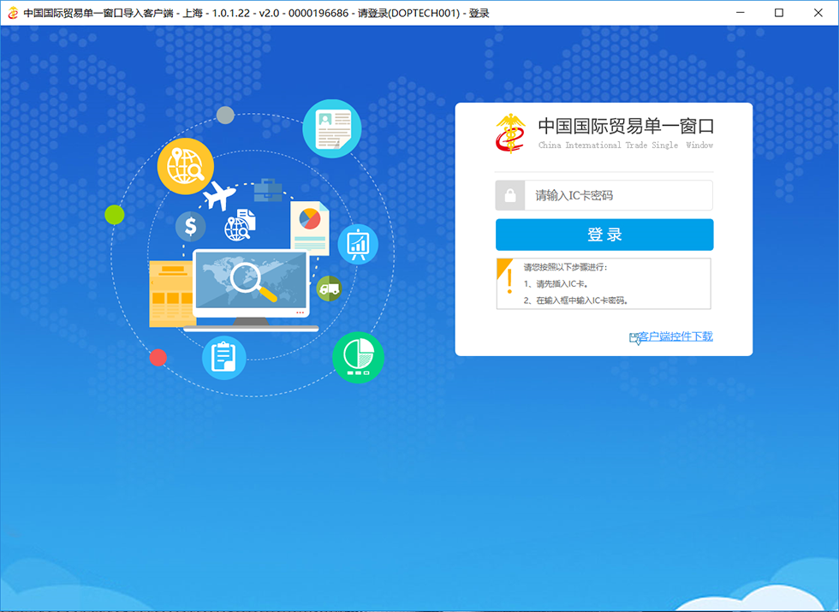Click the presentation easel icon

pos(359,244)
